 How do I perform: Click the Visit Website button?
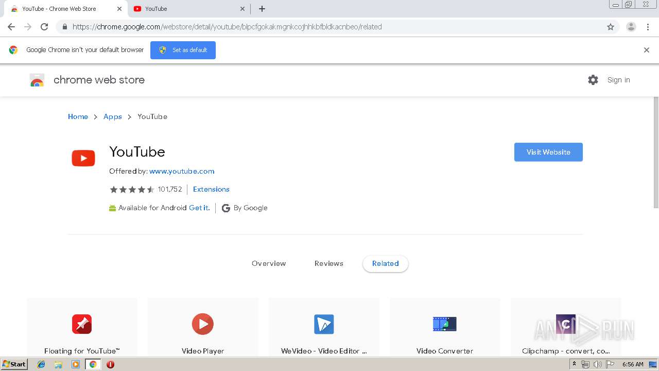click(548, 152)
